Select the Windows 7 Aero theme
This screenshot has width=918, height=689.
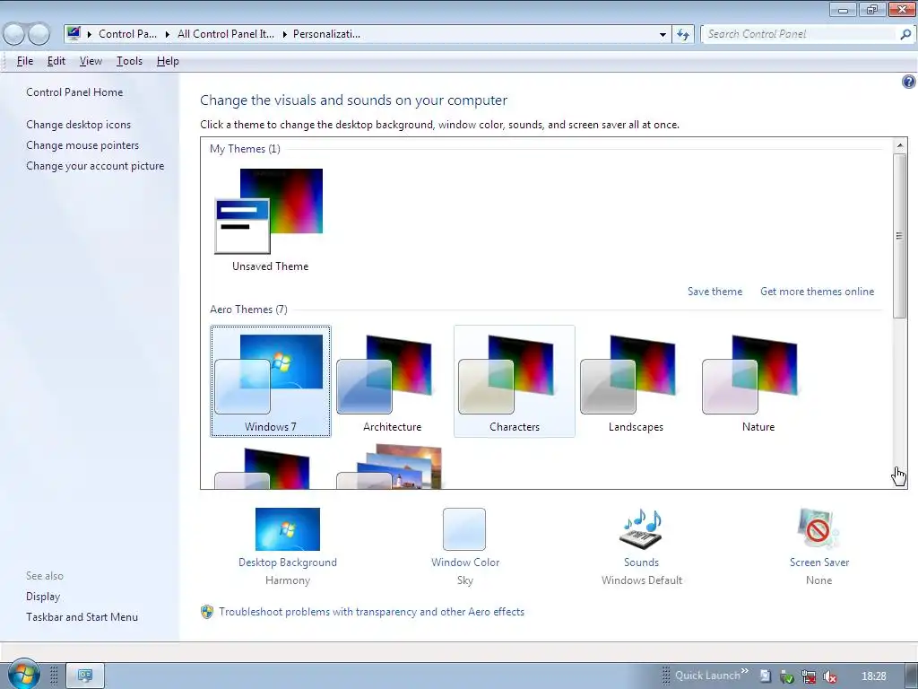pyautogui.click(x=271, y=381)
